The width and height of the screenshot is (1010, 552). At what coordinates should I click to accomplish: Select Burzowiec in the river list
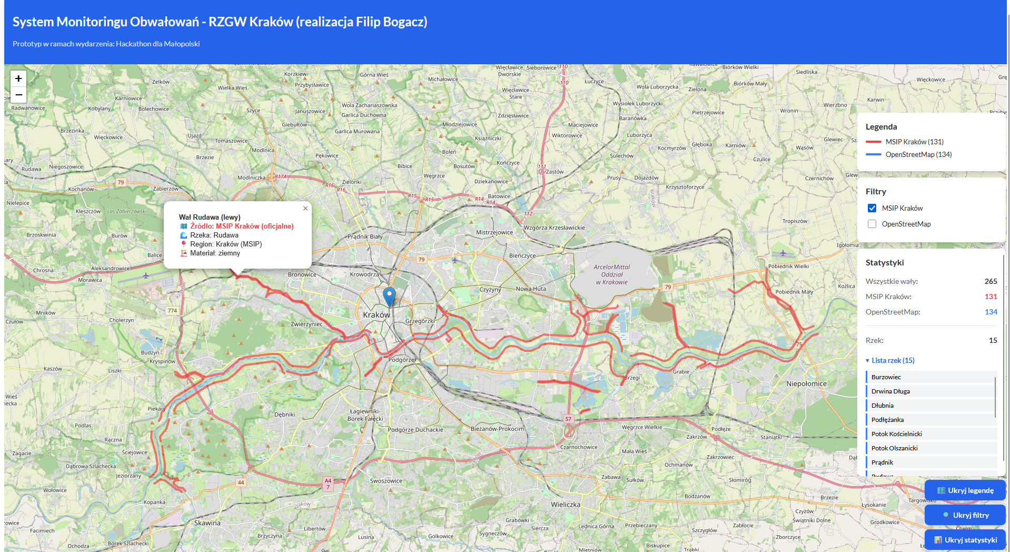(931, 377)
